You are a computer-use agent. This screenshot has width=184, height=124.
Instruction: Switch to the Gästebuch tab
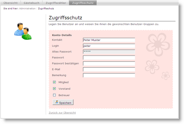[x=32, y=3]
